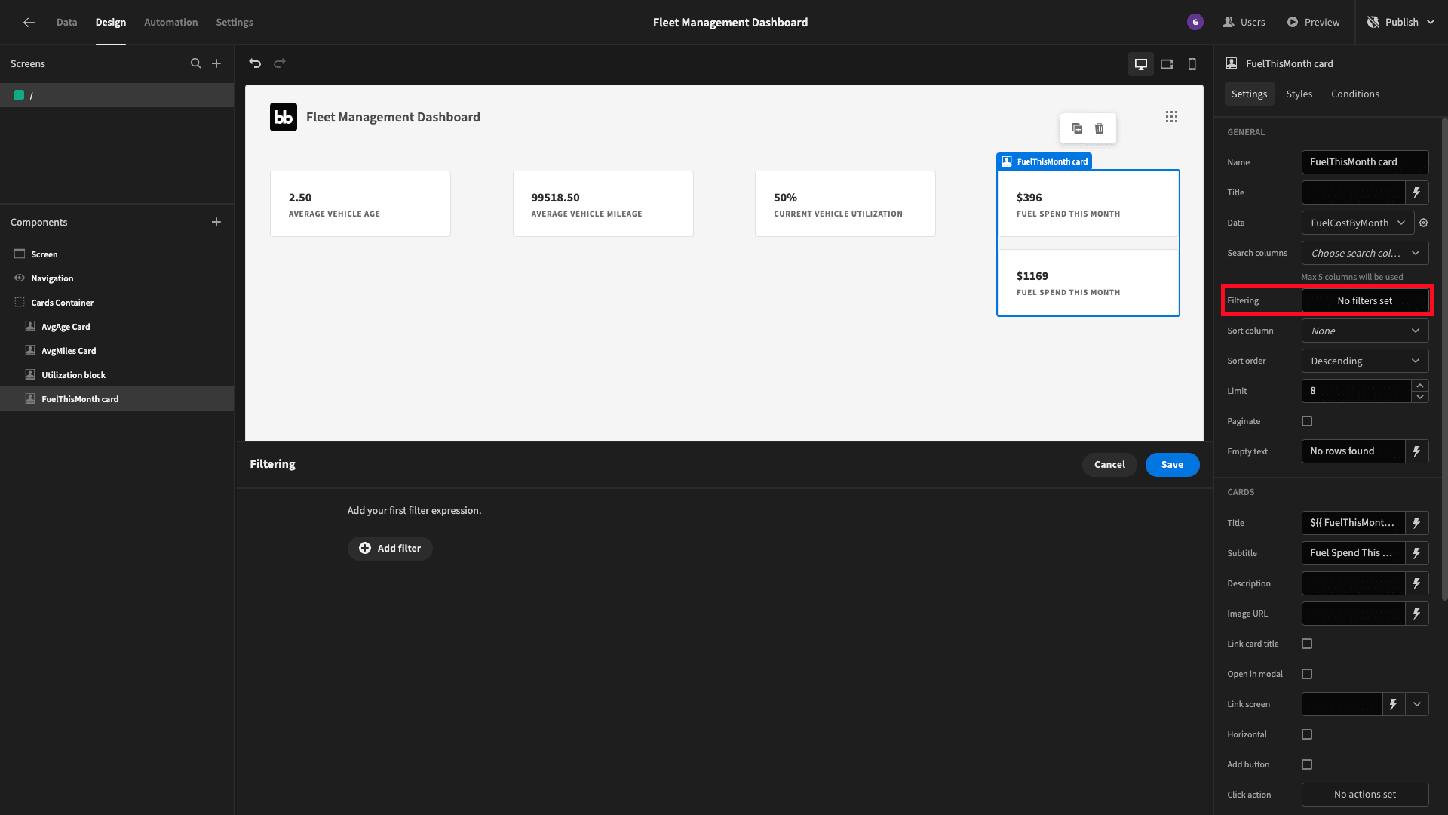Open the Search columns dropdown
This screenshot has width=1448, height=815.
(x=1365, y=253)
